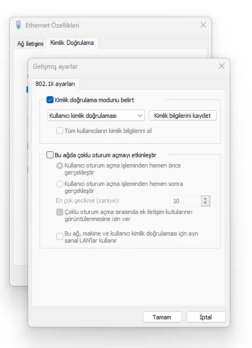This screenshot has width=252, height=348.
Task: Open the Kullanıcı kimlik doğrulaması dropdown
Action: pyautogui.click(x=96, y=116)
